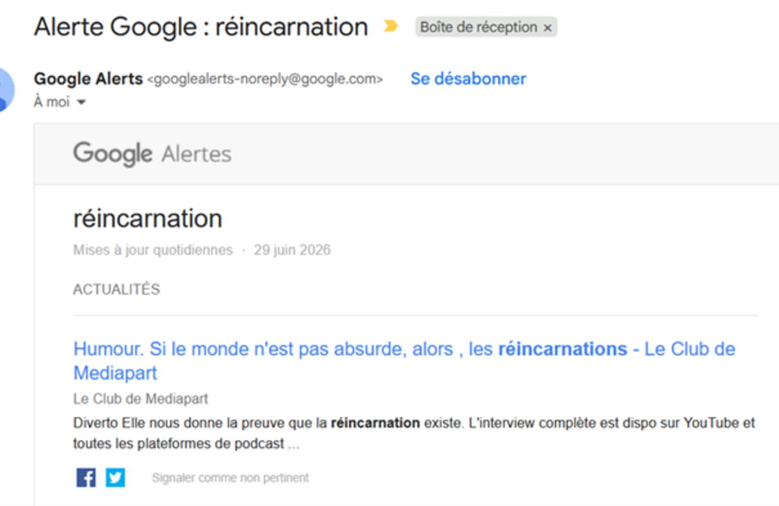Image resolution: width=779 pixels, height=506 pixels.
Task: Toggle the yellow importance marker
Action: tap(391, 27)
